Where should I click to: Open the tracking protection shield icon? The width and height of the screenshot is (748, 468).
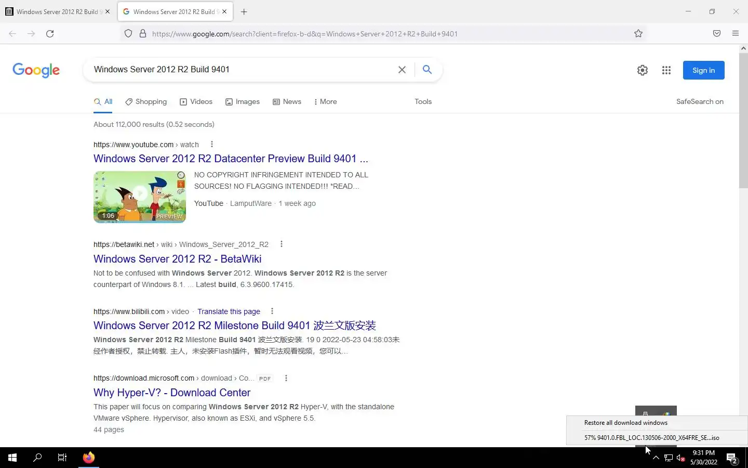128,34
